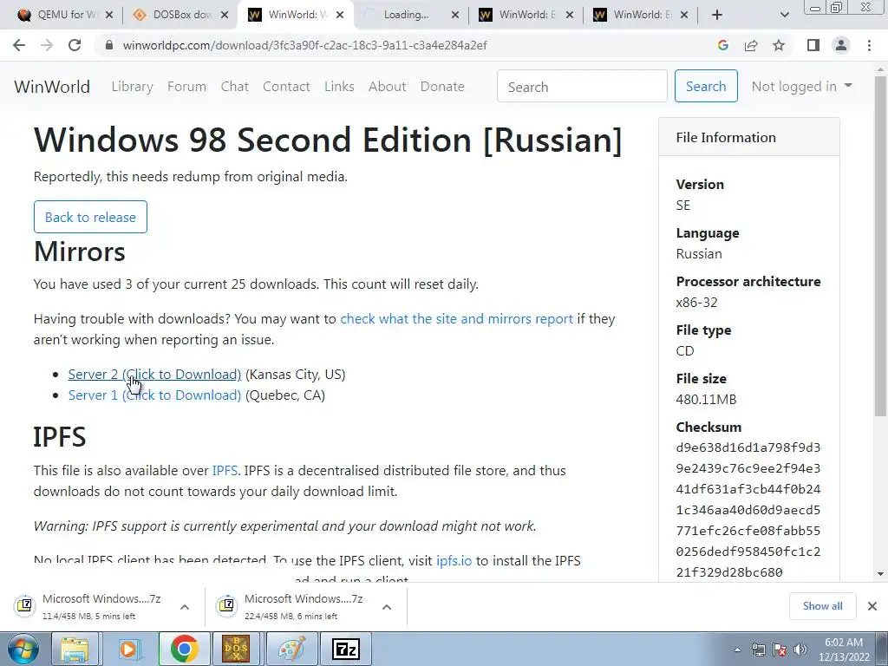Click the Back to release button
The width and height of the screenshot is (888, 666).
click(90, 217)
